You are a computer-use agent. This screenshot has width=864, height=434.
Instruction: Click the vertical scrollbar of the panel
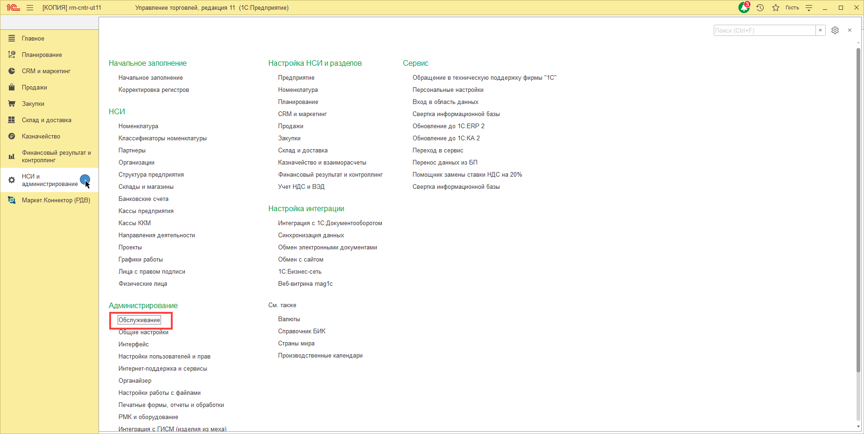tap(858, 210)
